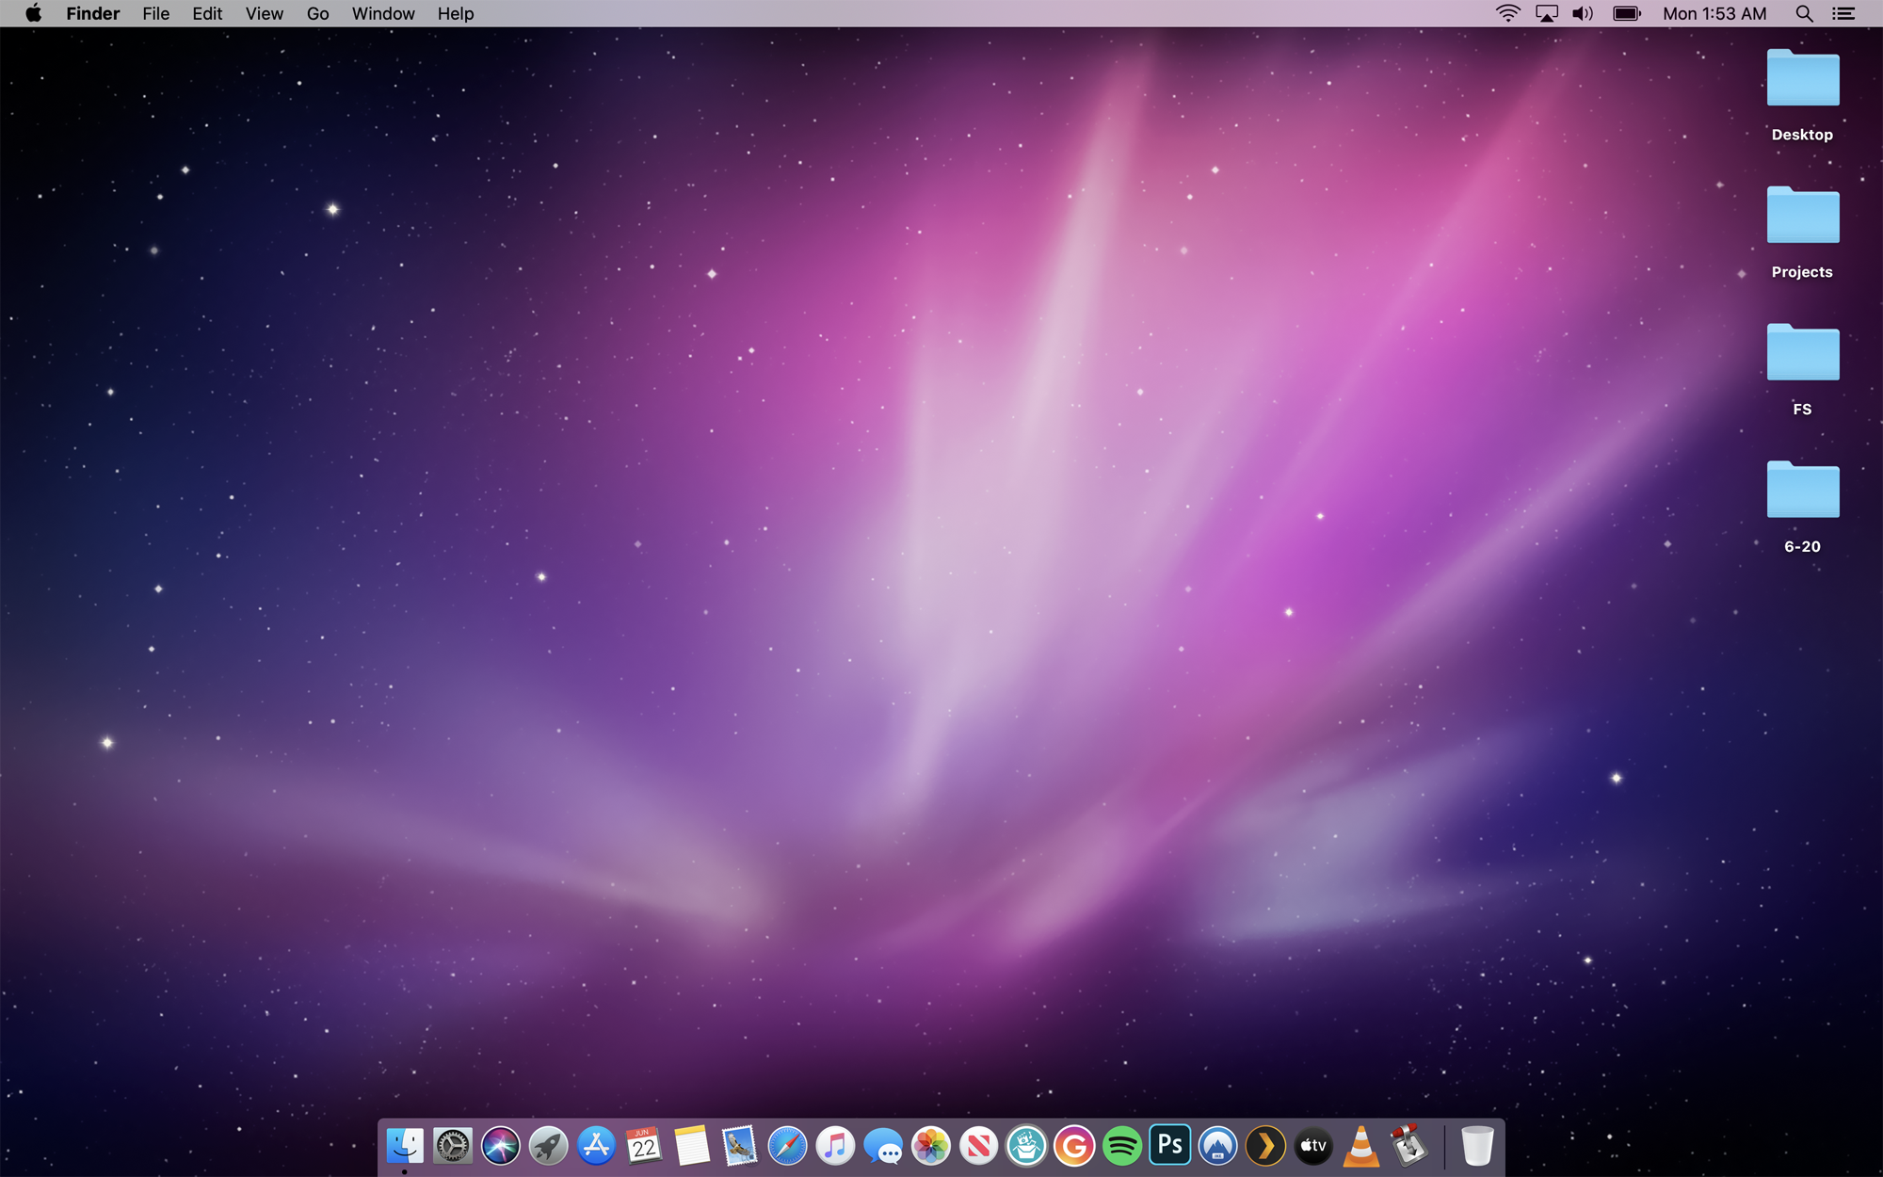
Task: Open the volume control menu
Action: pyautogui.click(x=1583, y=13)
